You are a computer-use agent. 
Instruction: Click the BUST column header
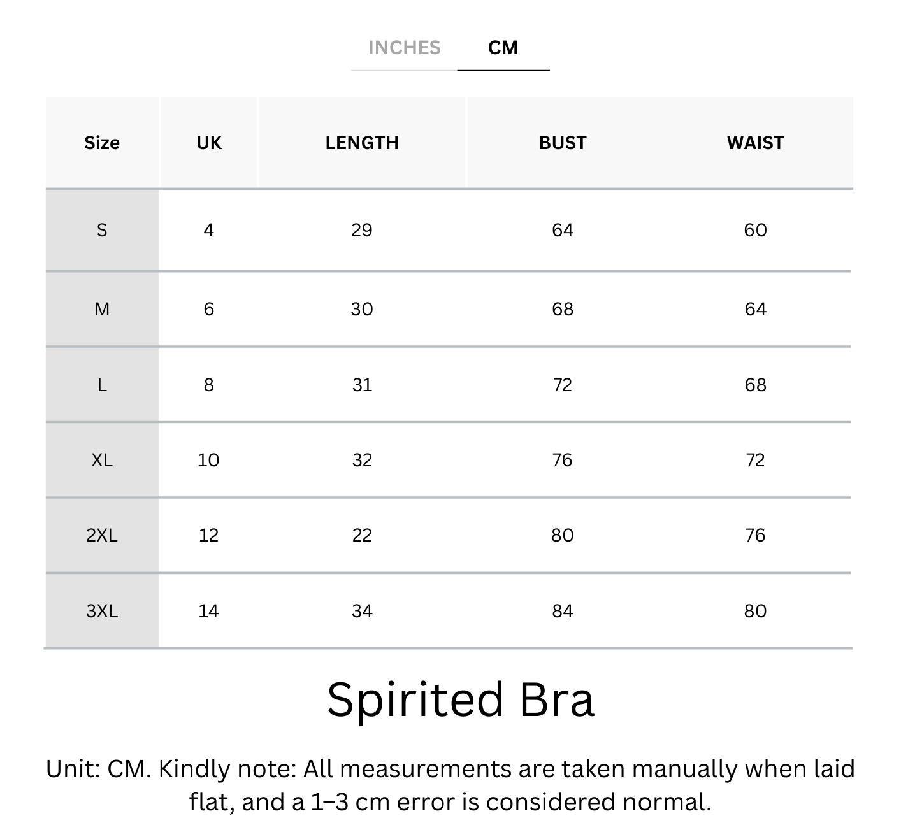tap(563, 143)
